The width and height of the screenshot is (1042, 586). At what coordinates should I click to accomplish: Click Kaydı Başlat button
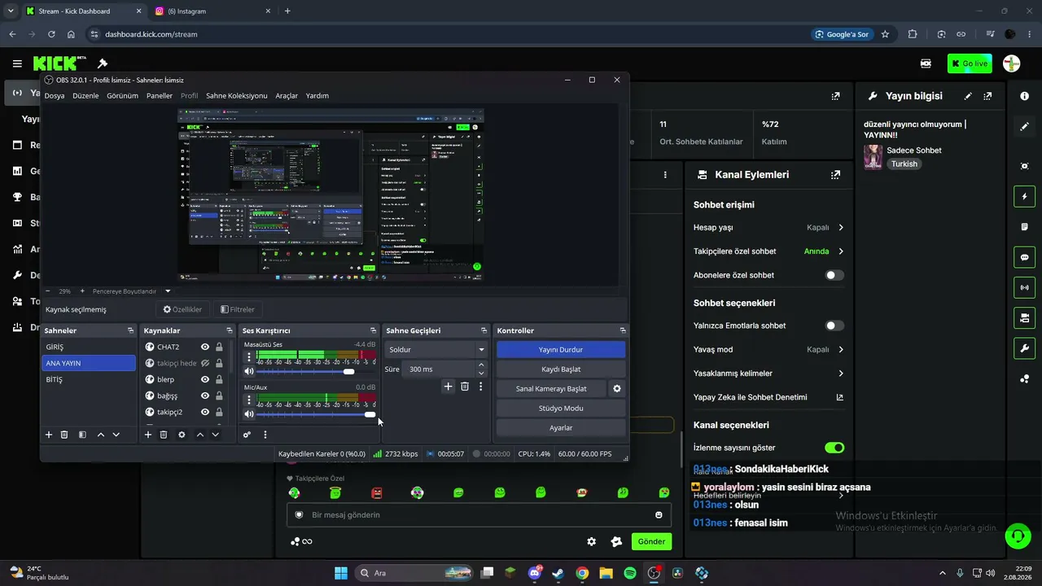[x=561, y=369]
